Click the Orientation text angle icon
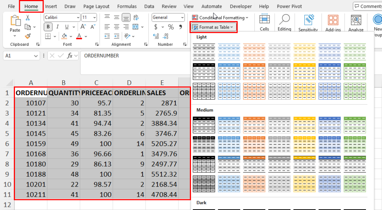Viewport: 382px width, 210px height. pyautogui.click(x=127, y=36)
